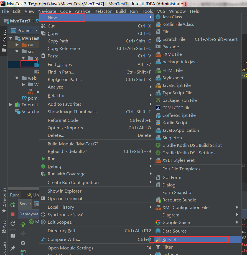Click the green rerun icon in Run panel
The image size is (247, 255).
pyautogui.click(x=13, y=204)
